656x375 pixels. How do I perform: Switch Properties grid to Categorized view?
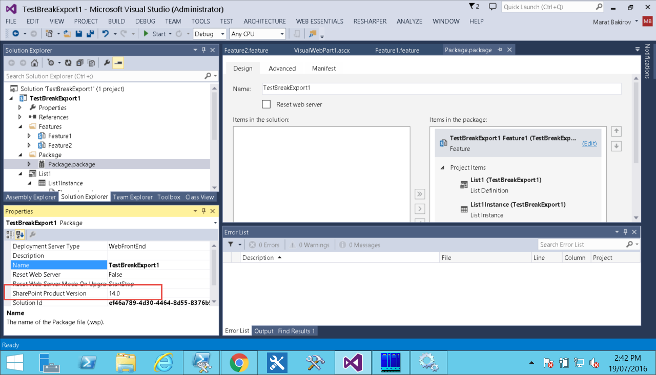coord(10,234)
